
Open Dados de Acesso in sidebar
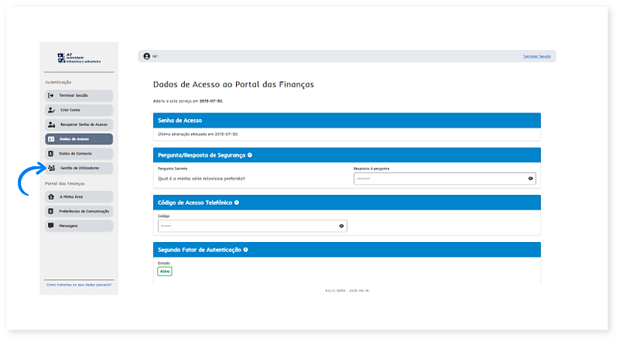click(x=79, y=139)
